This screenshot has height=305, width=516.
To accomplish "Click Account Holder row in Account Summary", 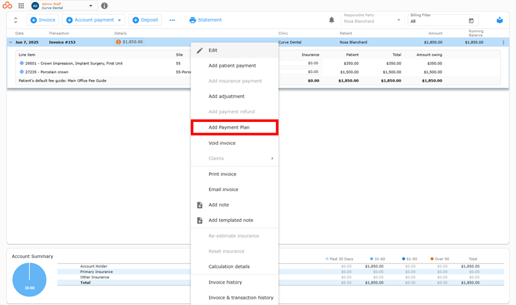I will [x=280, y=266].
